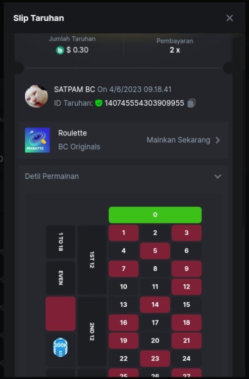The width and height of the screenshot is (249, 379).
Task: Copy the bet ID to clipboard
Action: (x=191, y=103)
